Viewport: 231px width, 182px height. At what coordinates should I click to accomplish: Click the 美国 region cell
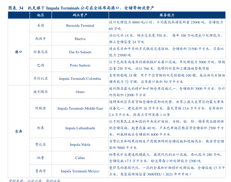[40, 26]
